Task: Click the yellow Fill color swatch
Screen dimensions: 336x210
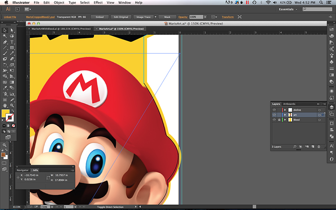Action: coord(5,113)
